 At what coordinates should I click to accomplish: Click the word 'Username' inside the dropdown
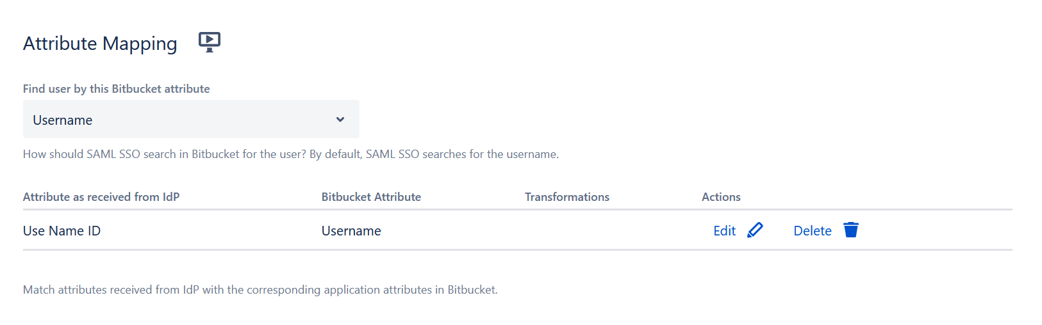[63, 120]
